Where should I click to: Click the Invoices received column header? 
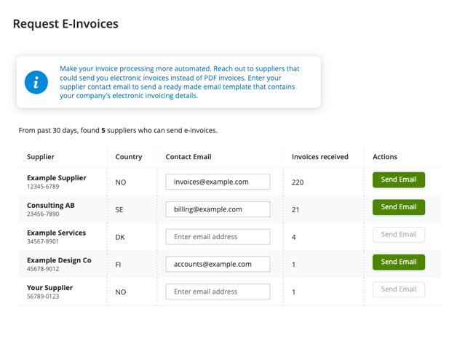(319, 157)
